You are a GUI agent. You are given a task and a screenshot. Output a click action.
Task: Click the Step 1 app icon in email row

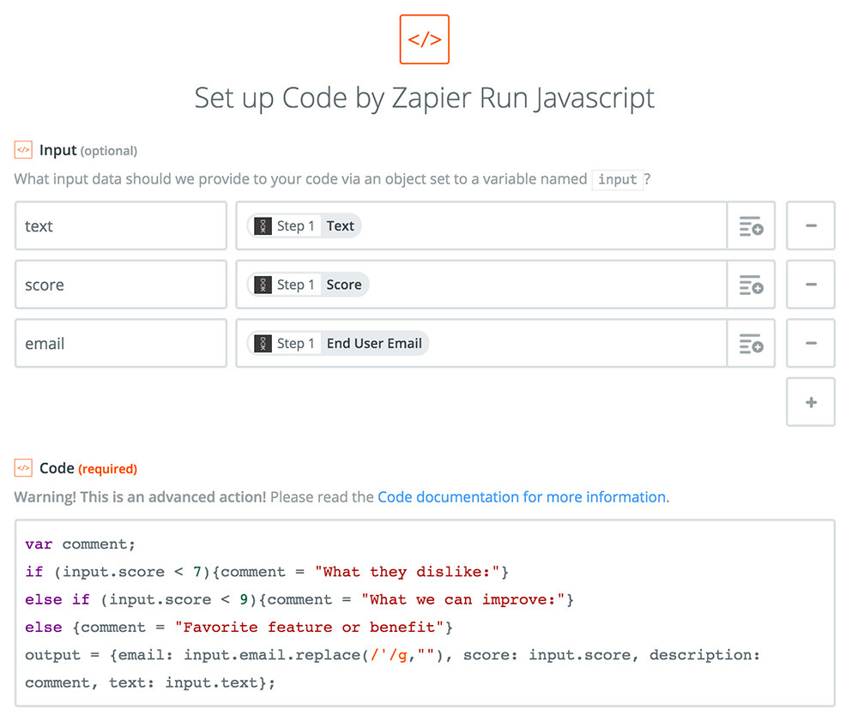click(x=263, y=344)
